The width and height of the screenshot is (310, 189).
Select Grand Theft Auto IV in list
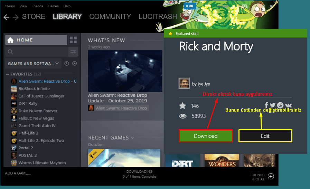tap(37, 126)
